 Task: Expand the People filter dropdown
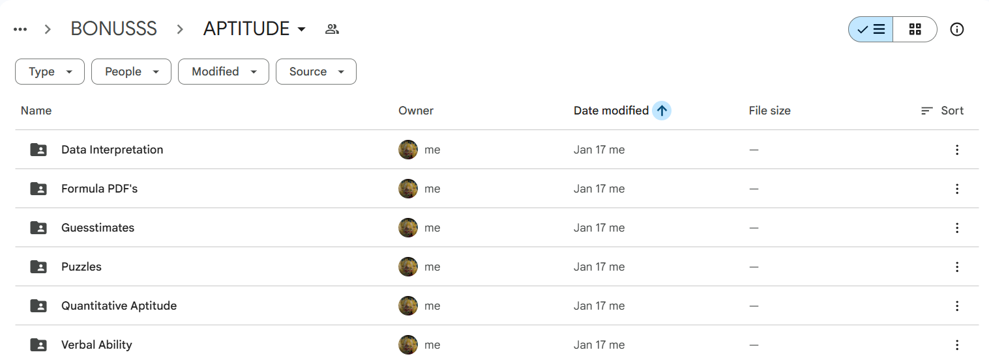[x=131, y=72]
